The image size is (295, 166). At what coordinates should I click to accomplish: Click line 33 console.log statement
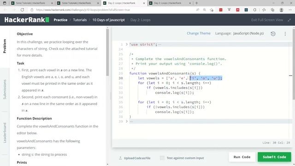pyautogui.click(x=174, y=93)
